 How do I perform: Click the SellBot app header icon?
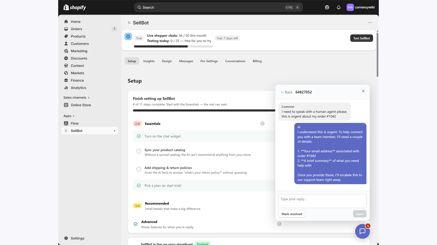click(x=129, y=23)
